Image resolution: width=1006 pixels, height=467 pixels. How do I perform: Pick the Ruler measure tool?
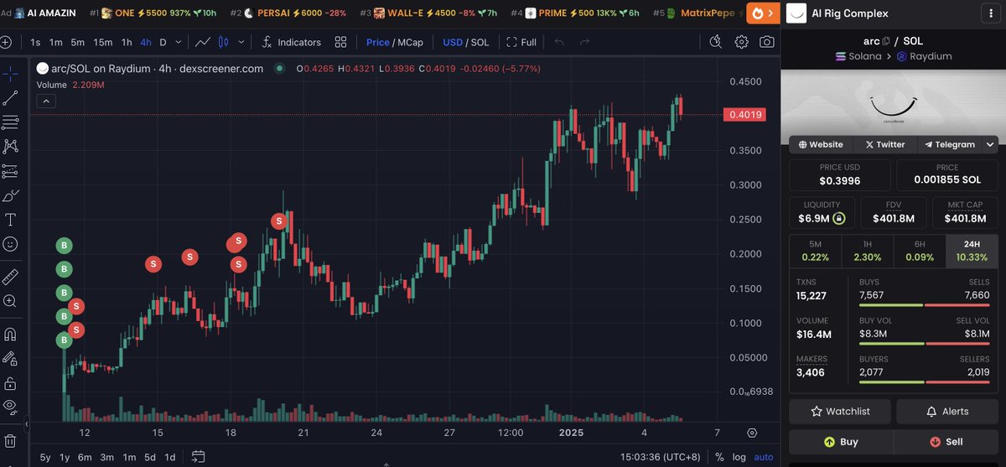pyautogui.click(x=11, y=277)
